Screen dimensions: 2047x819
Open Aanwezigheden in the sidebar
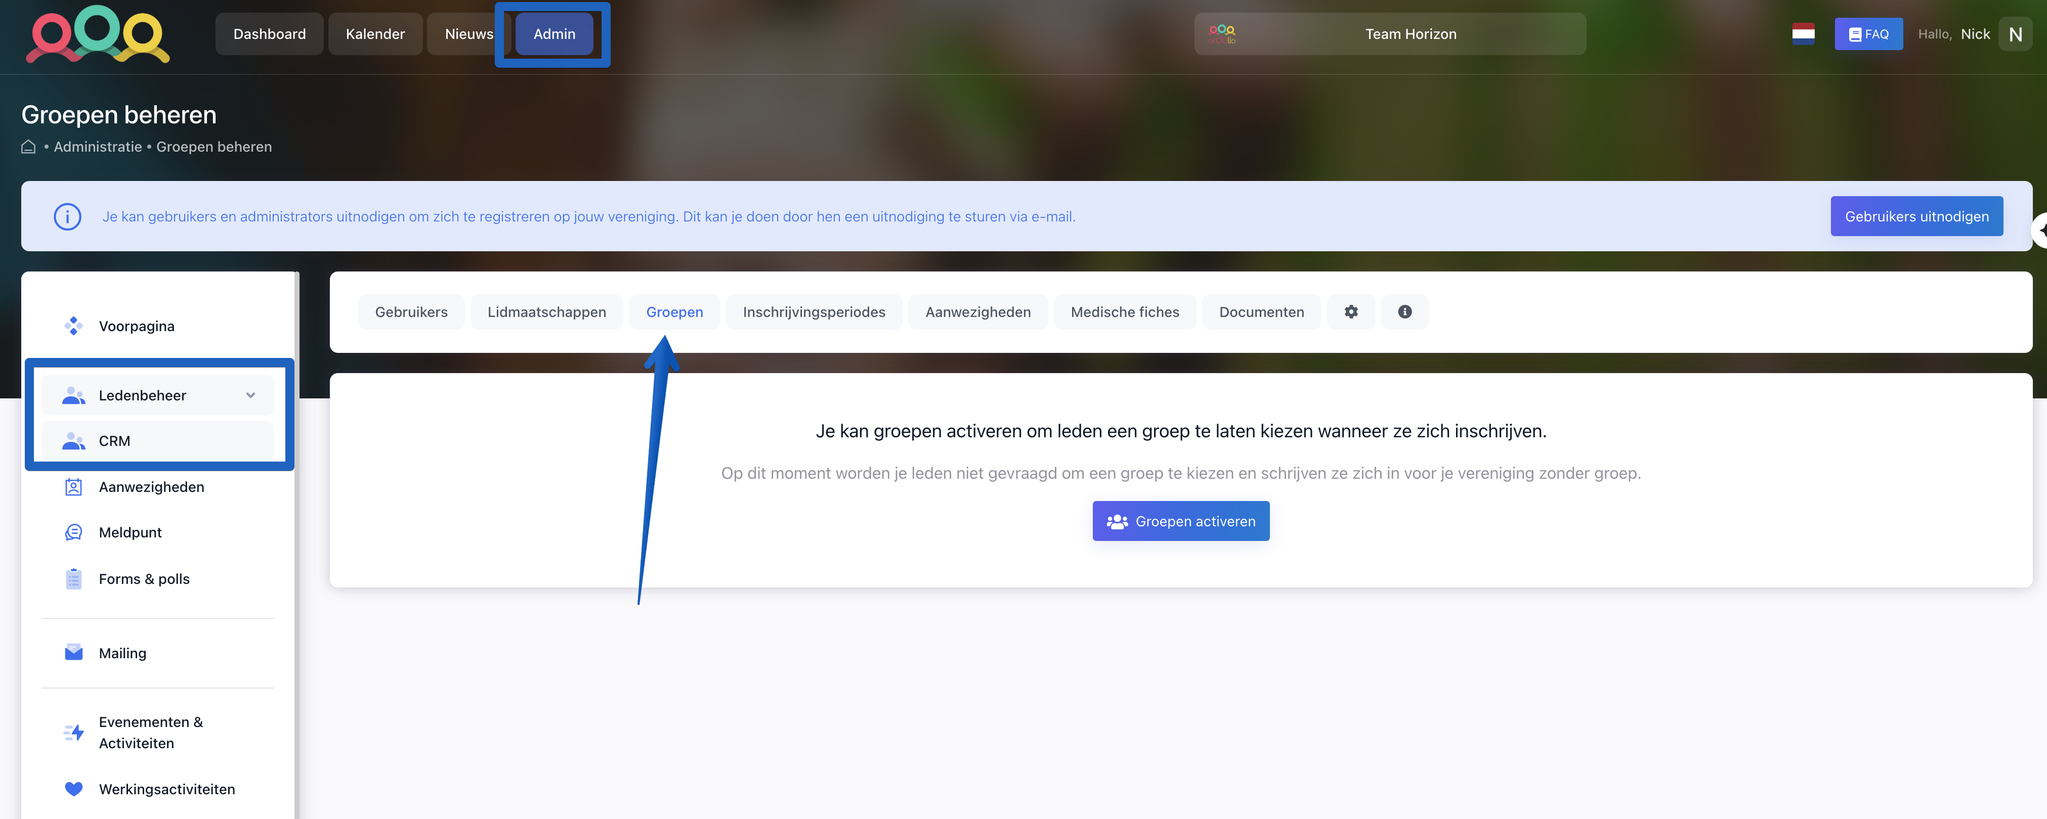click(x=157, y=487)
